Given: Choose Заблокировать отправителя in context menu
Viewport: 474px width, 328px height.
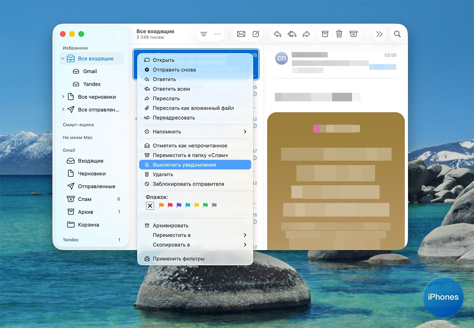Looking at the screenshot, I should tap(188, 184).
